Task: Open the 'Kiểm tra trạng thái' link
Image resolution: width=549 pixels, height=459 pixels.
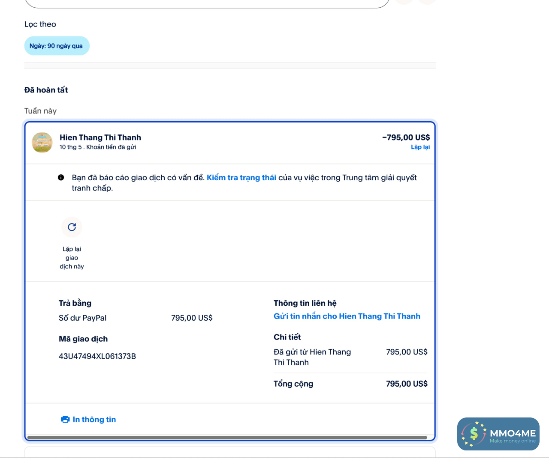Action: 241,177
